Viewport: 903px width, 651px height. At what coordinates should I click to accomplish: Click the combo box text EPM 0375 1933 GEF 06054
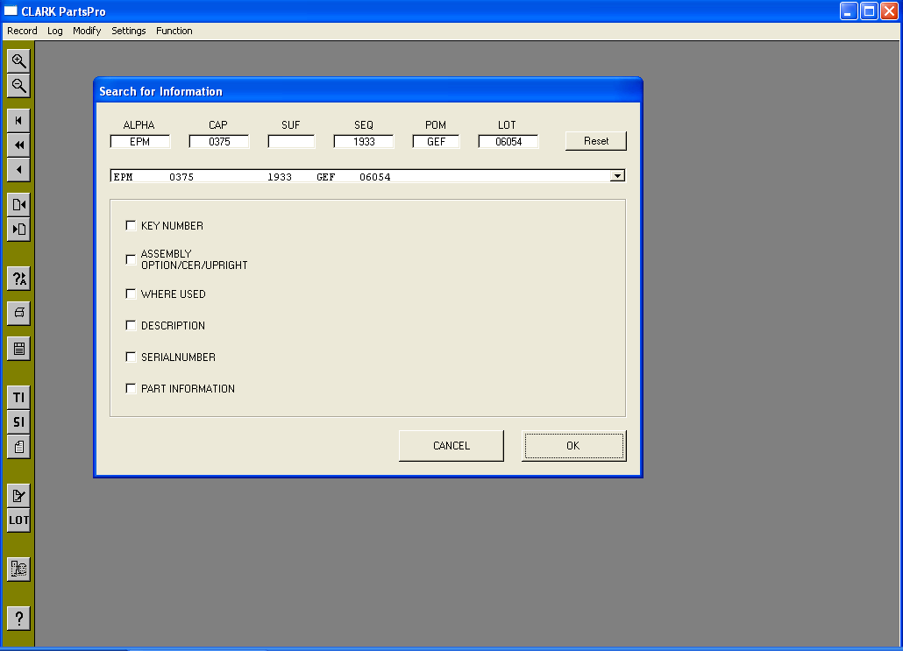click(252, 177)
